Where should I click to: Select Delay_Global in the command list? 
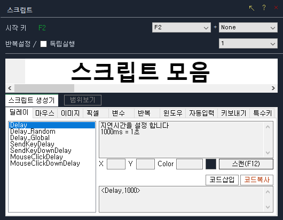tap(52, 138)
